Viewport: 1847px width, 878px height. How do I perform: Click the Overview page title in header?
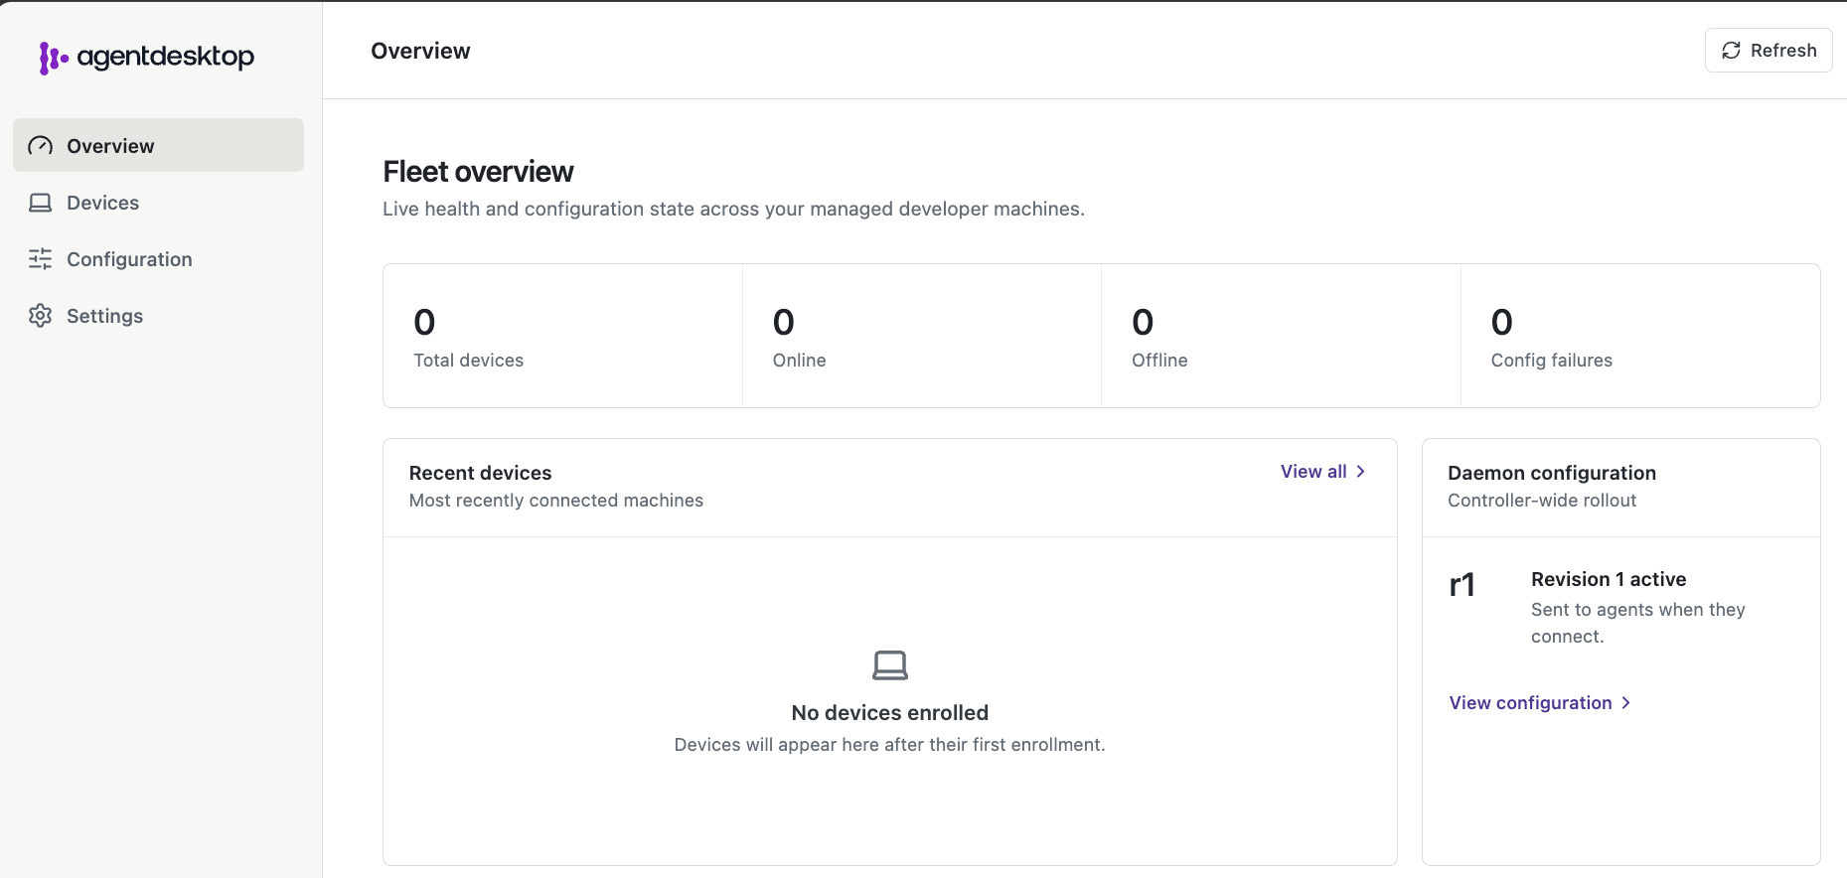pyautogui.click(x=421, y=51)
